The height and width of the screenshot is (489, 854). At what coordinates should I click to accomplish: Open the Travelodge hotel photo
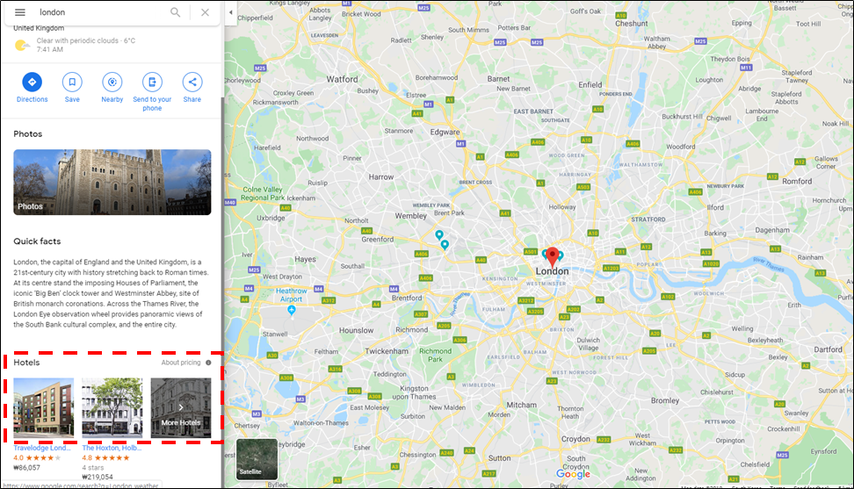44,408
